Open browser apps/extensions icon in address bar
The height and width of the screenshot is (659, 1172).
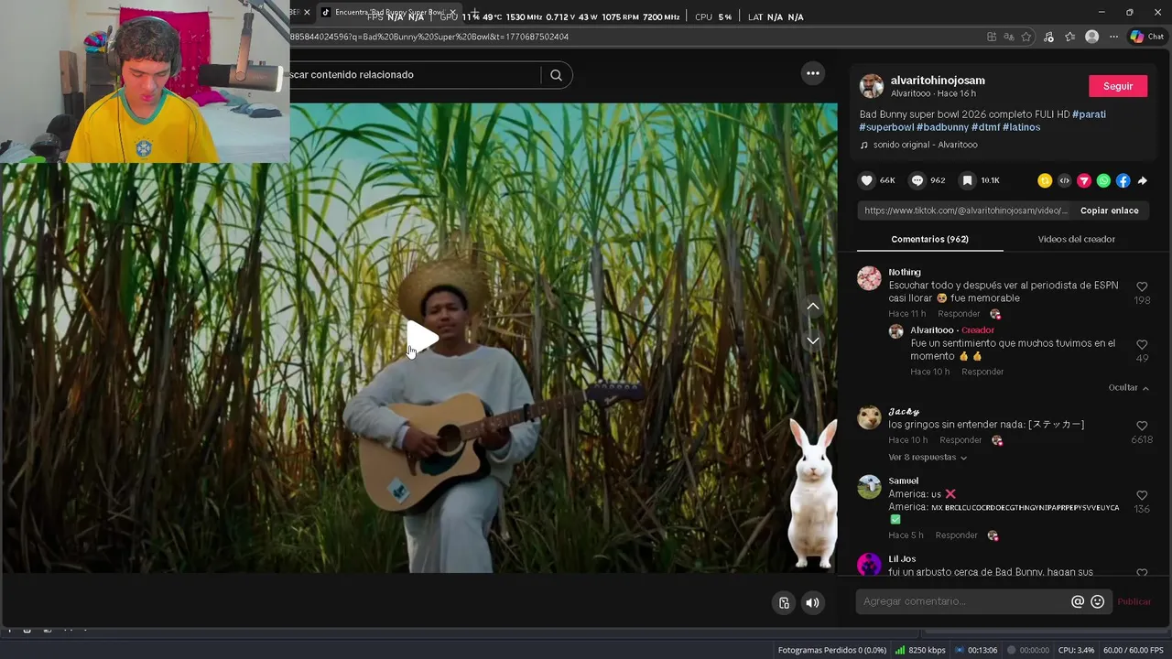click(x=992, y=37)
